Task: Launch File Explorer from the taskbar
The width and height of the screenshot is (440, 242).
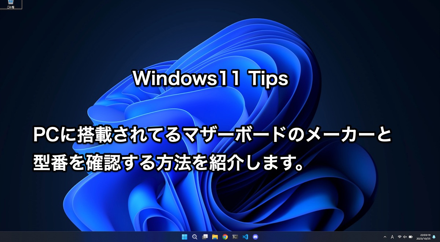Action: (x=215, y=237)
